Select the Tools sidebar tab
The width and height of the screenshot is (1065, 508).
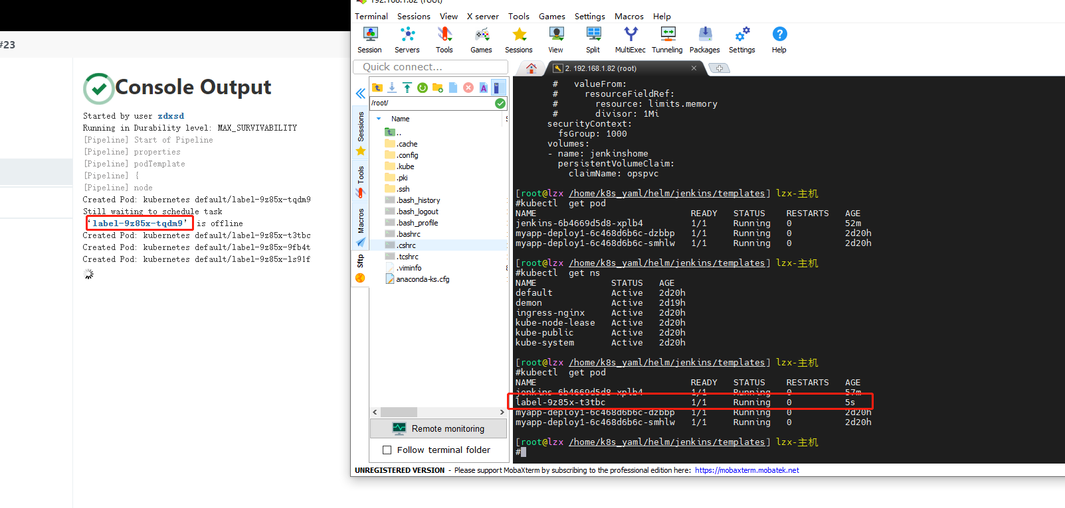(x=361, y=182)
